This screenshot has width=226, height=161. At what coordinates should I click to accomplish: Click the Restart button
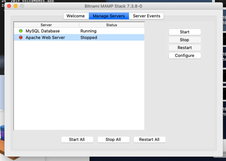tap(185, 48)
